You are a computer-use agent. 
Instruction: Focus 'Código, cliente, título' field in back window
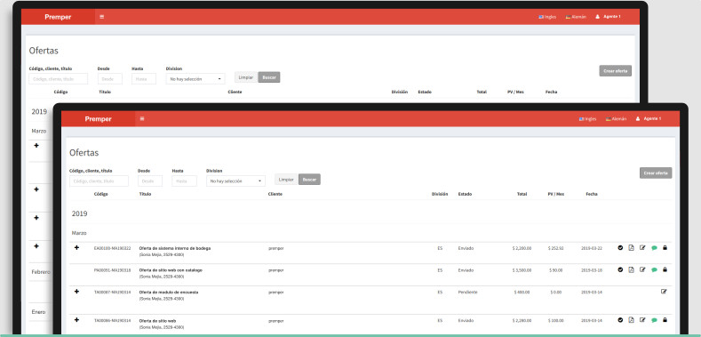pyautogui.click(x=59, y=79)
